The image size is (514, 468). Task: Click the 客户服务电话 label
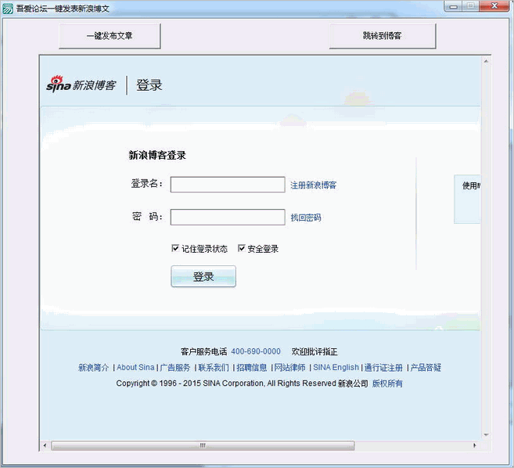204,351
